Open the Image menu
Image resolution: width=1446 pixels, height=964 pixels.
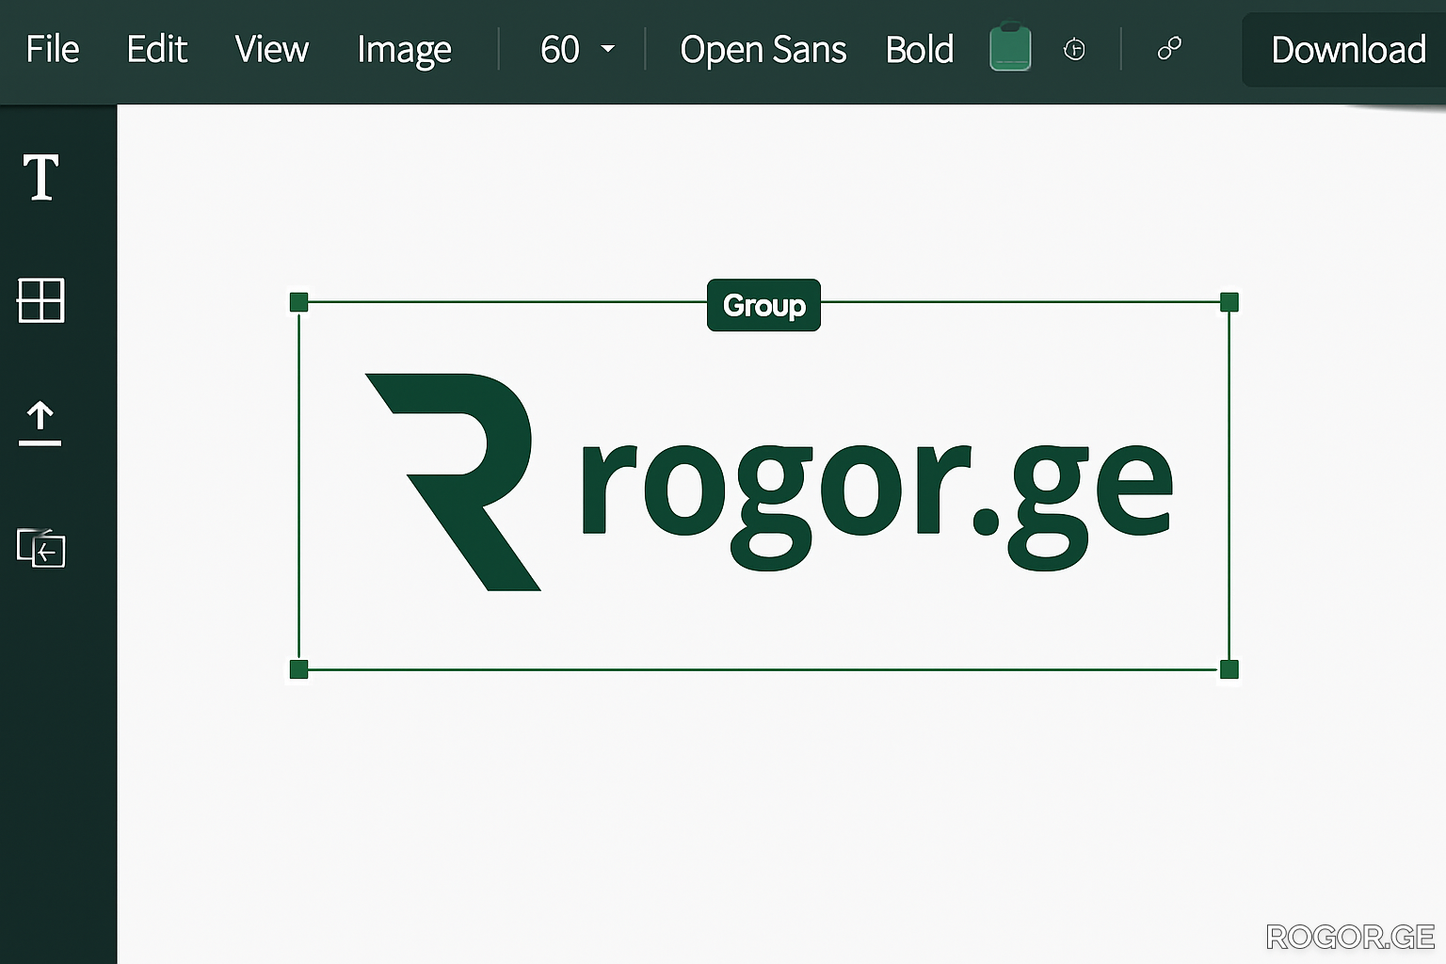coord(404,49)
